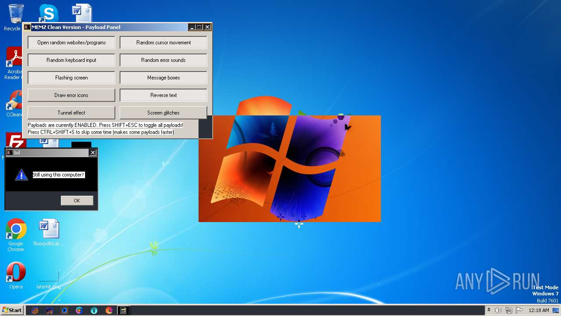
Task: Toggle Random cursor movement payload
Action: [x=163, y=43]
